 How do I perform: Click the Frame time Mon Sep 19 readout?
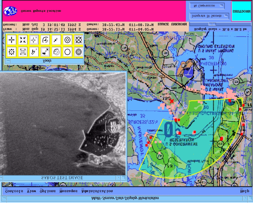click(x=52, y=29)
